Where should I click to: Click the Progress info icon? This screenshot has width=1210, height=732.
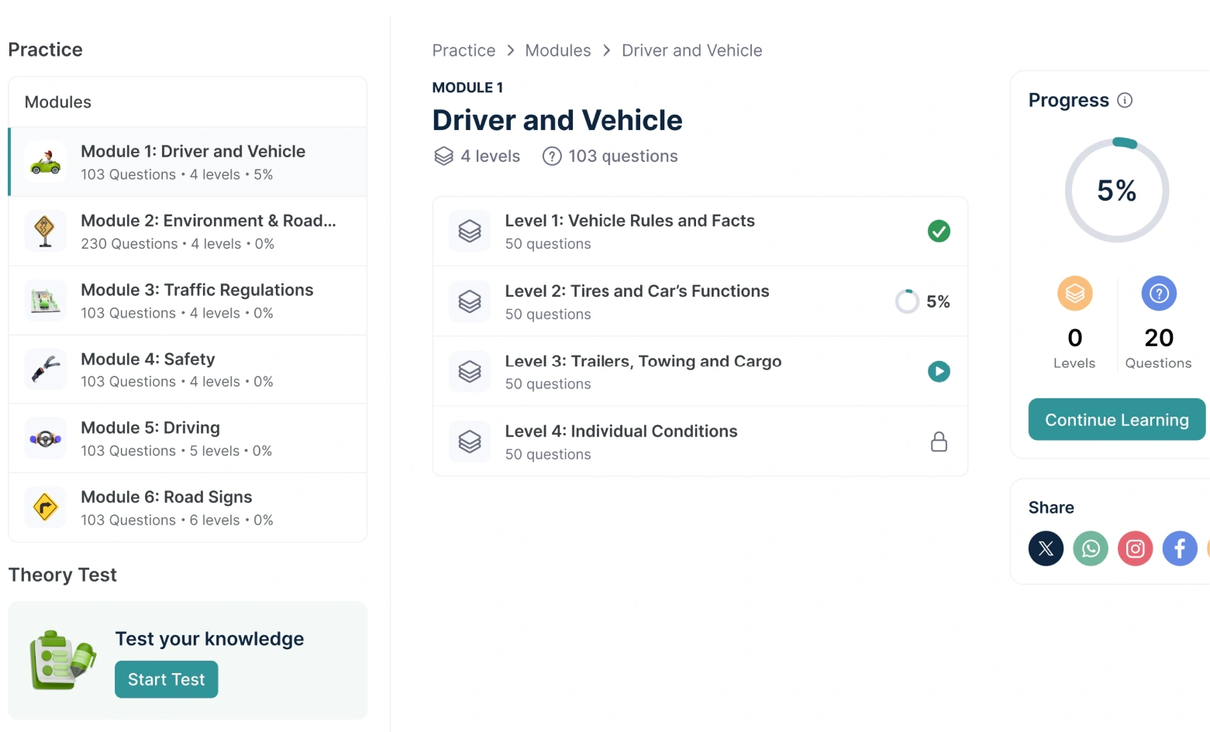(x=1125, y=101)
